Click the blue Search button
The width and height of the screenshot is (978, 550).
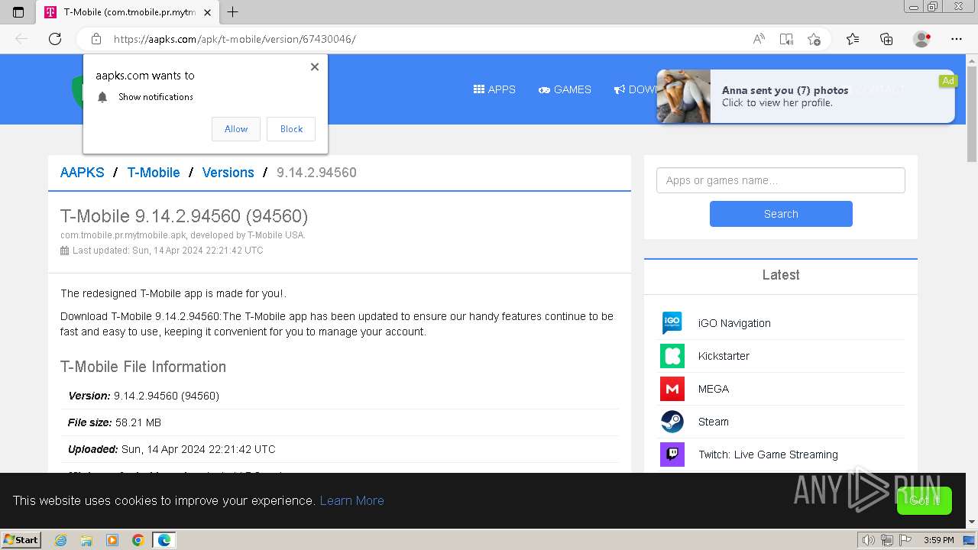(x=781, y=214)
